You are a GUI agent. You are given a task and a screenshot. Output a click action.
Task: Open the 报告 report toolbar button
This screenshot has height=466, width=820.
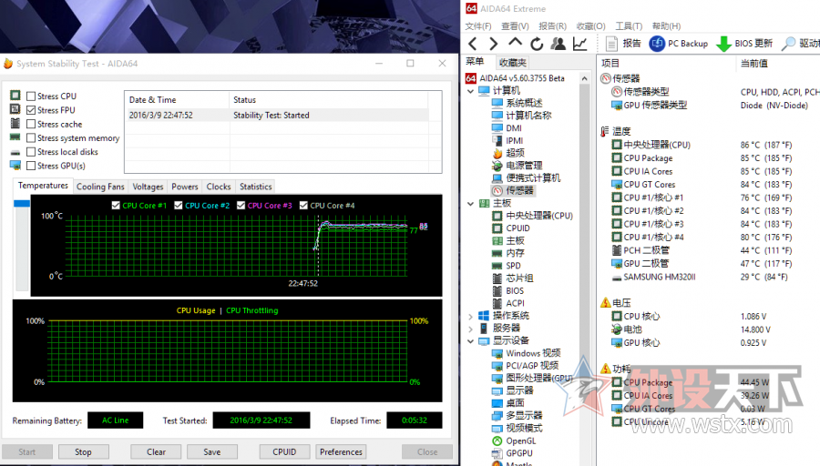(x=623, y=44)
